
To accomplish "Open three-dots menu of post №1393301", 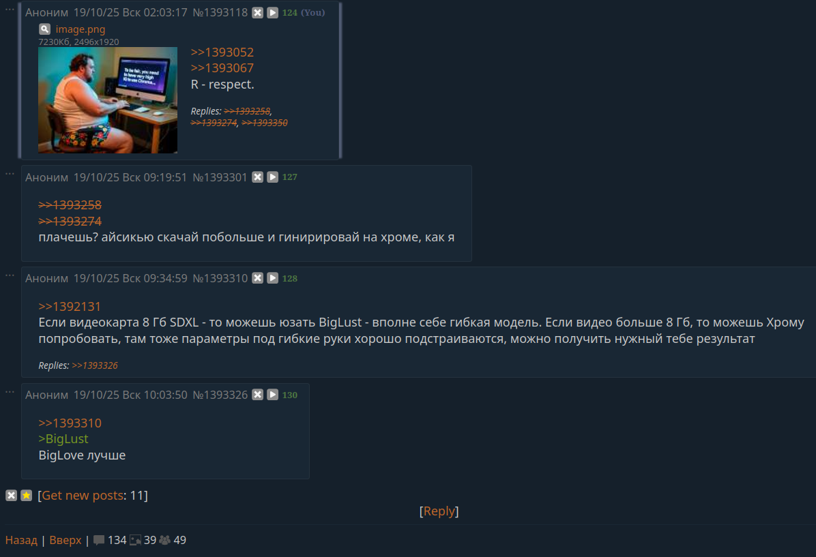I will [x=10, y=174].
